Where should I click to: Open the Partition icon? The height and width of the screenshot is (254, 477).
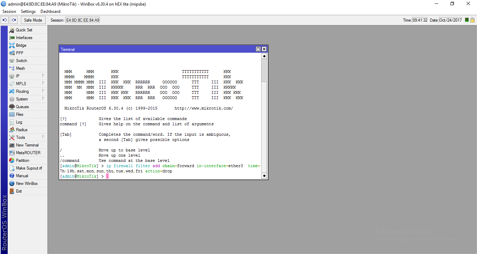tap(12, 160)
